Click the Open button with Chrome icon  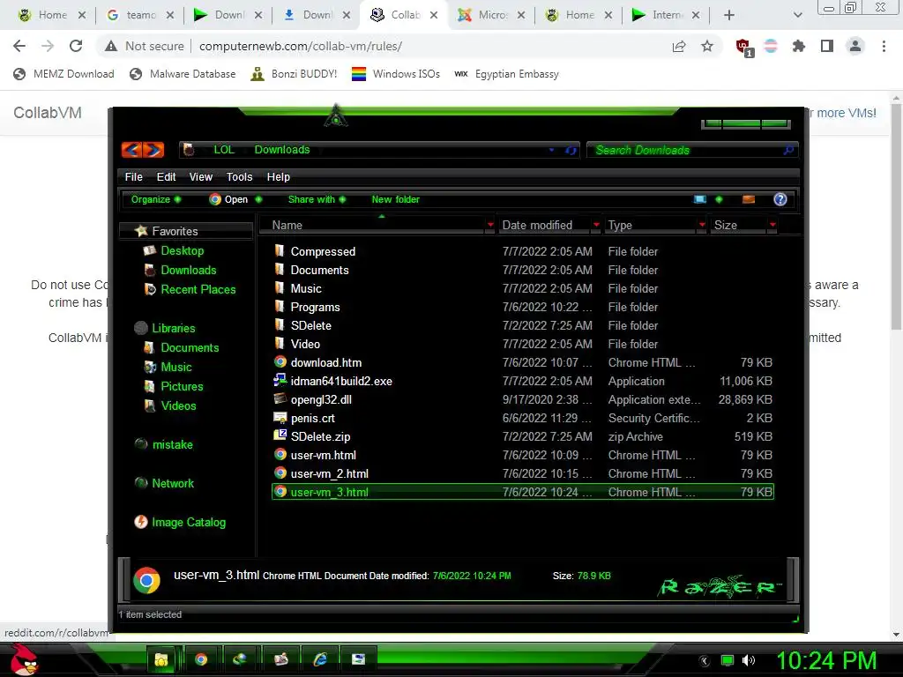pyautogui.click(x=228, y=199)
